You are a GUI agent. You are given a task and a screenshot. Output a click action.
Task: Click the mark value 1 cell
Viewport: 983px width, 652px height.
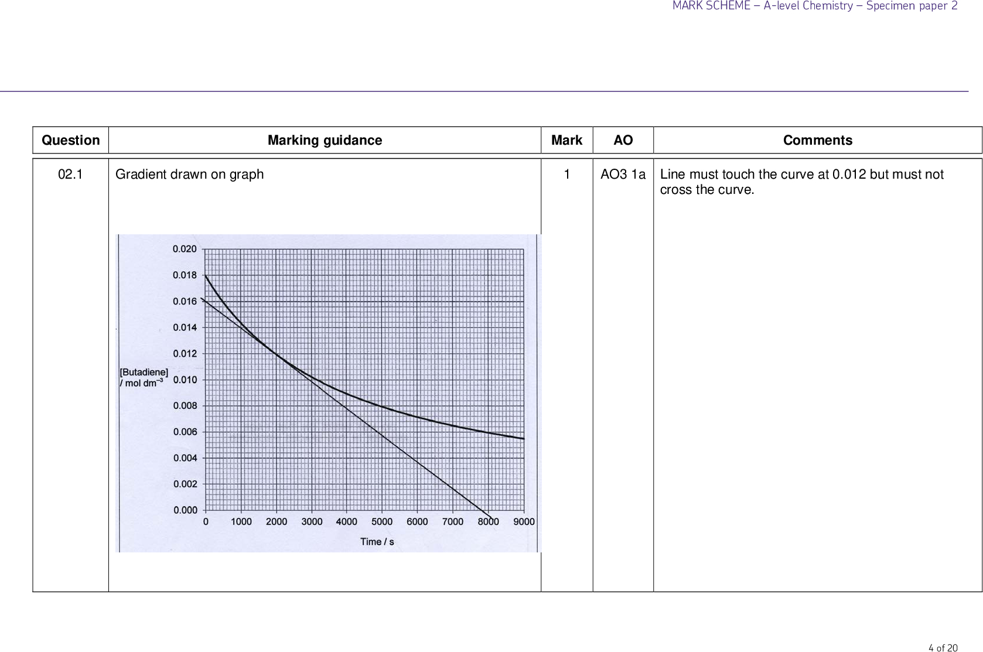566,173
